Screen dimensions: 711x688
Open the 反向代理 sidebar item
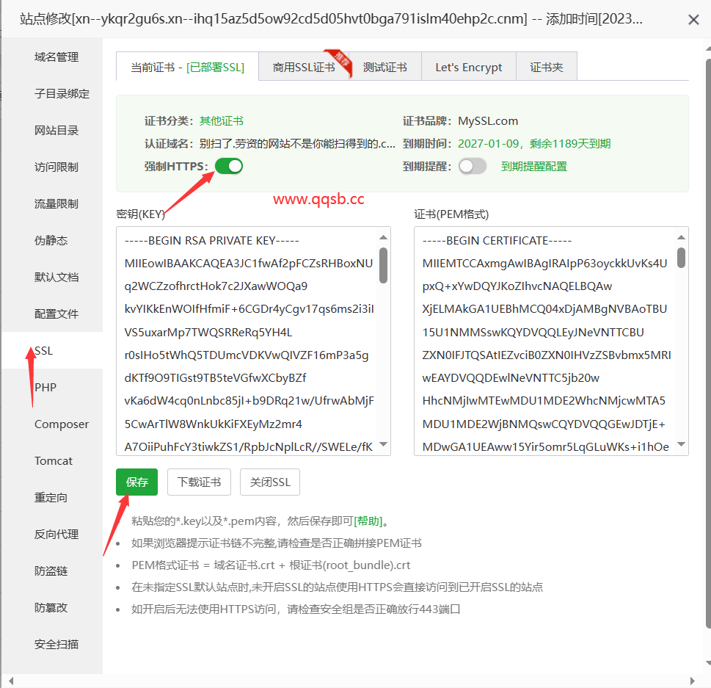point(56,535)
